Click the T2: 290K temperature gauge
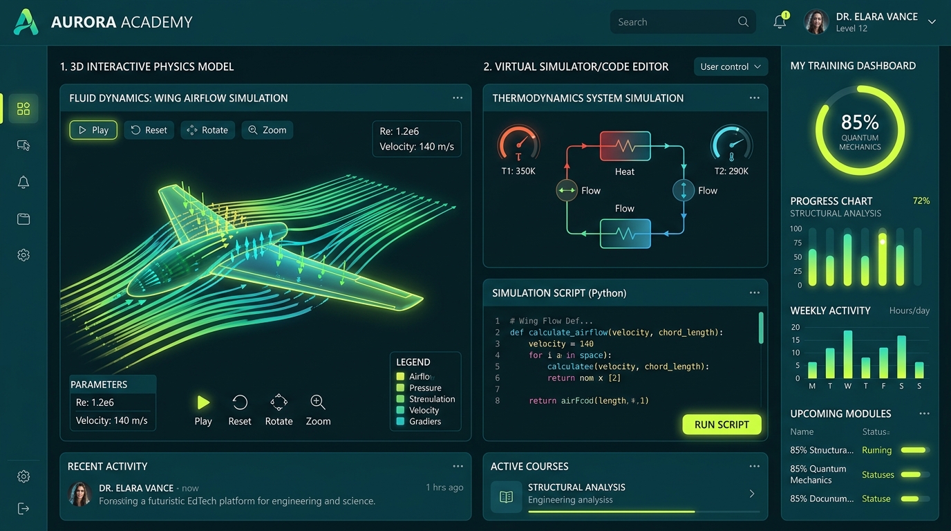Image resolution: width=951 pixels, height=531 pixels. pos(731,144)
